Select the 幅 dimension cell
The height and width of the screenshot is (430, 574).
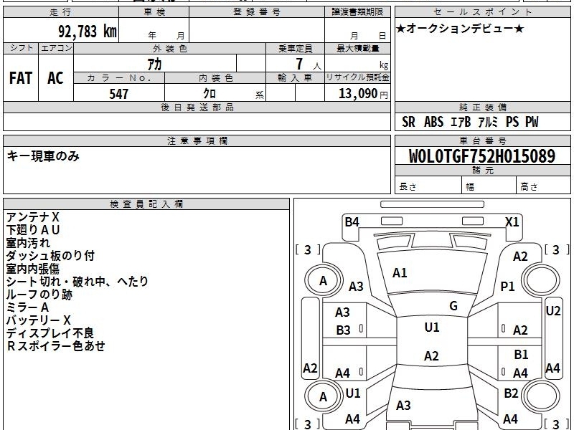[x=489, y=186]
